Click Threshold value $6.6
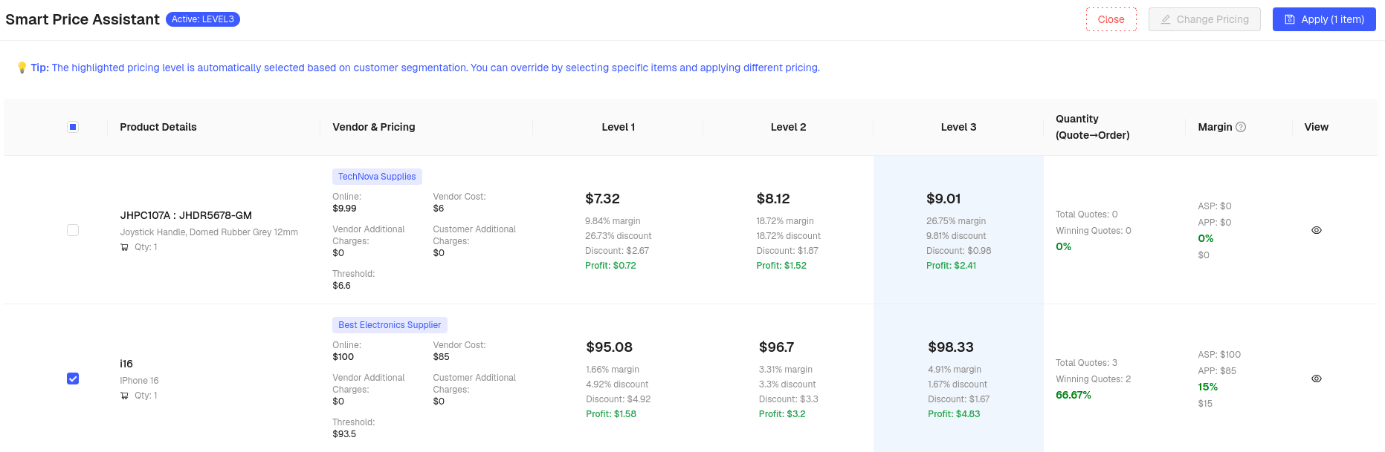This screenshot has height=452, width=1385. tap(341, 286)
